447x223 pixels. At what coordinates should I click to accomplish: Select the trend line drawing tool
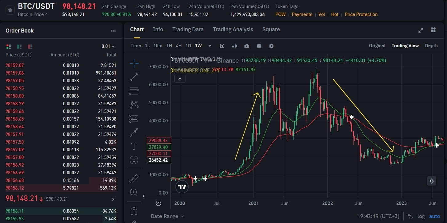(134, 77)
